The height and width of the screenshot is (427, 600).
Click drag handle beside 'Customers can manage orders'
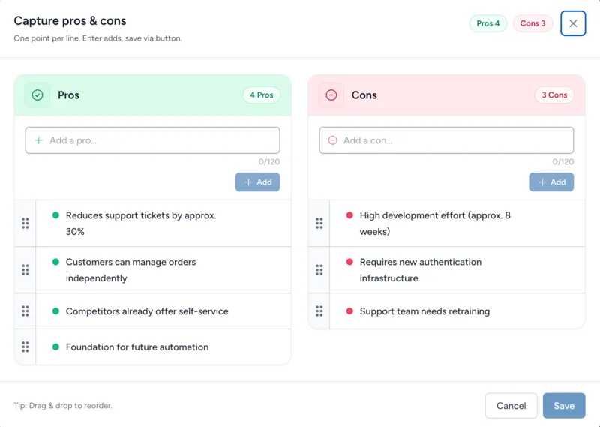pos(25,270)
